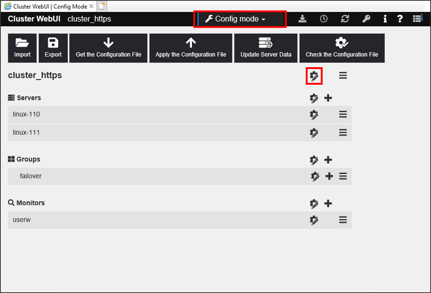Click the Import button
431x293 pixels.
[x=22, y=48]
